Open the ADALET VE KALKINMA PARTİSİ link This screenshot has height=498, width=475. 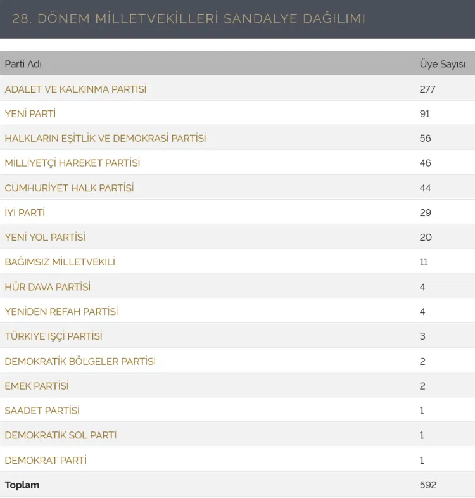coord(75,89)
